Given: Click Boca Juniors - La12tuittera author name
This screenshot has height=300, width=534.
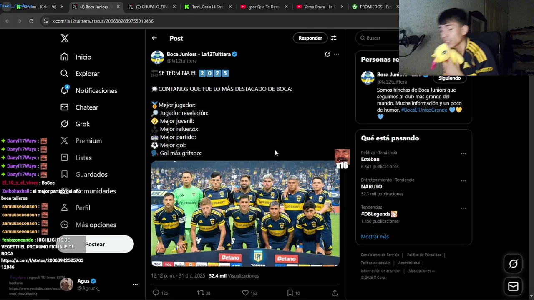Looking at the screenshot, I should (x=199, y=54).
